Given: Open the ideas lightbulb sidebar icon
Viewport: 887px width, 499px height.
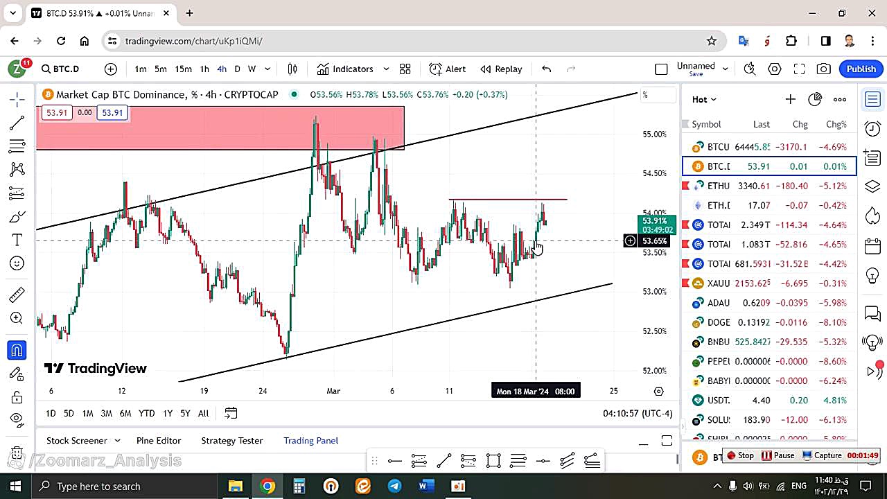Looking at the screenshot, I should tap(872, 275).
